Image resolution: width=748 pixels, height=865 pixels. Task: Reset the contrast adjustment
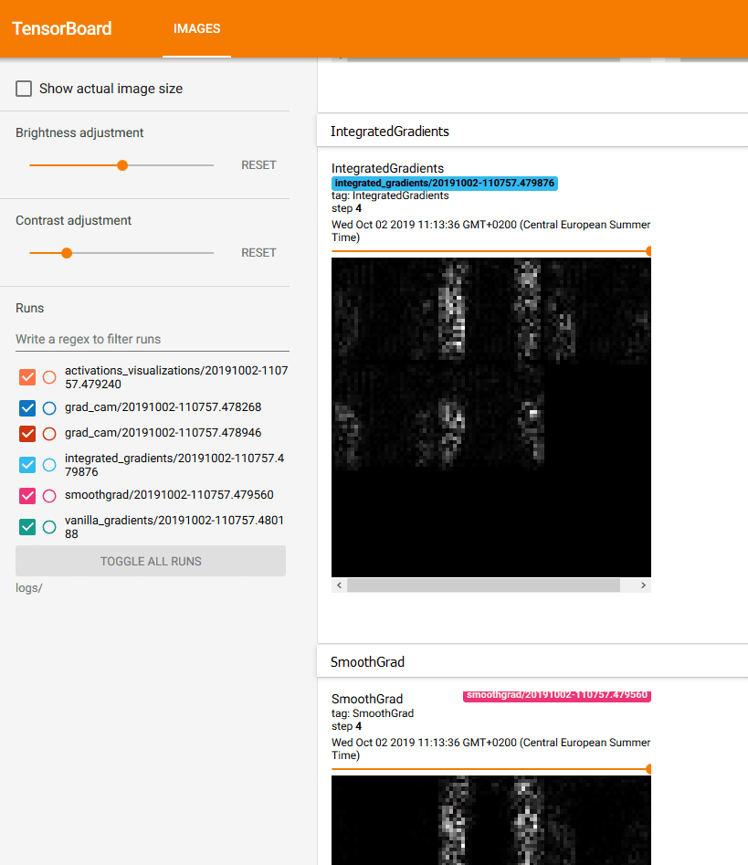pos(258,253)
